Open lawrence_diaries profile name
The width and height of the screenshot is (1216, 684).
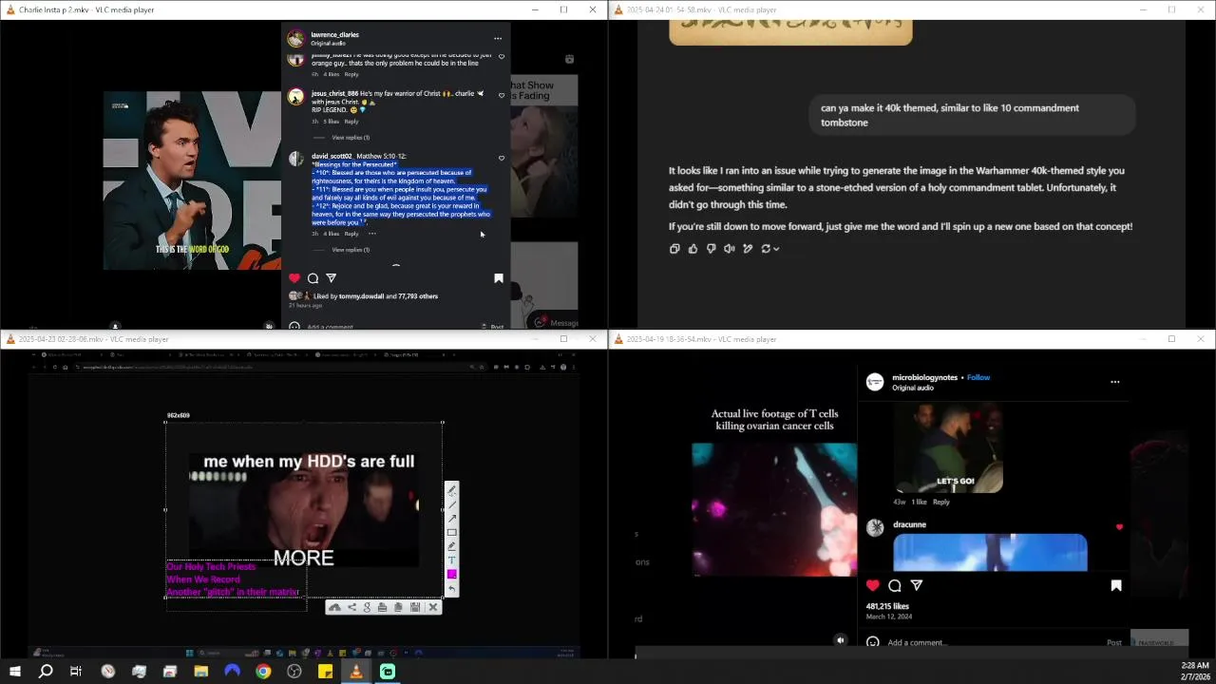tap(334, 35)
